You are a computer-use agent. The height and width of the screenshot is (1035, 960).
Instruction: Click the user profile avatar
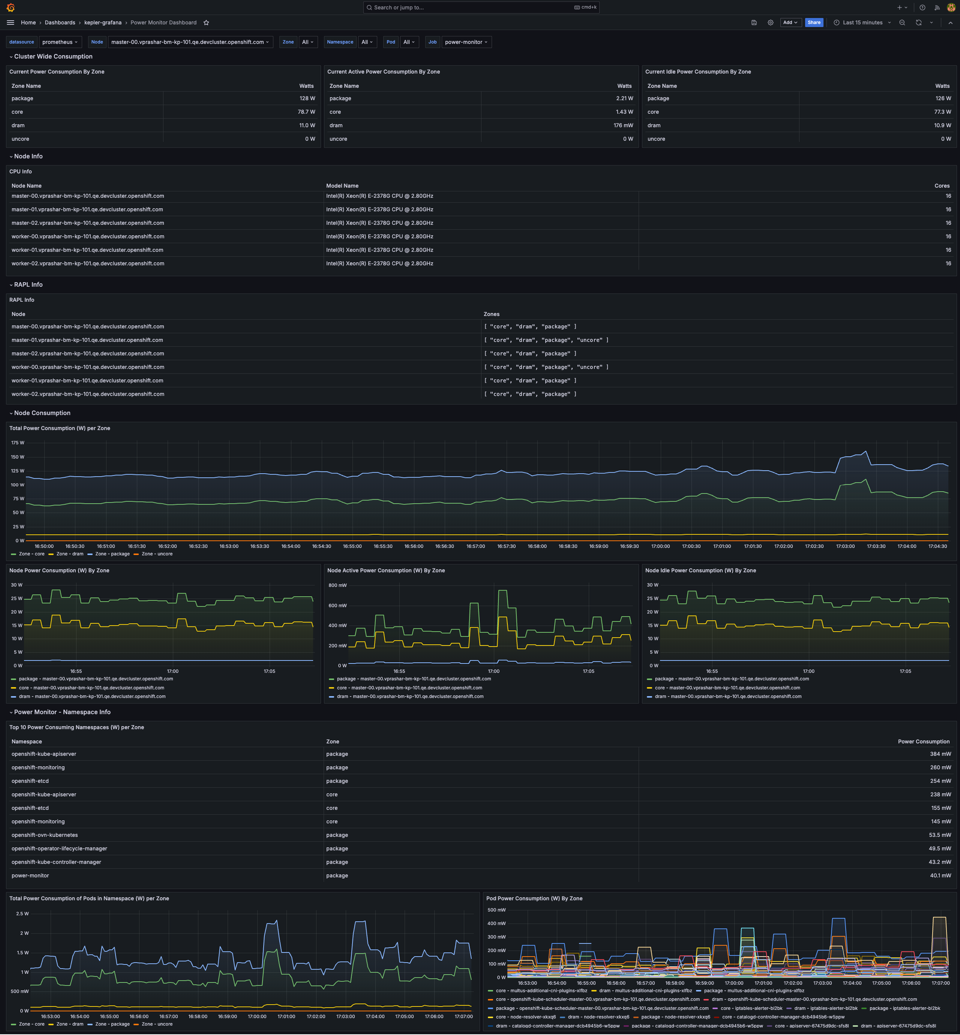tap(951, 7)
